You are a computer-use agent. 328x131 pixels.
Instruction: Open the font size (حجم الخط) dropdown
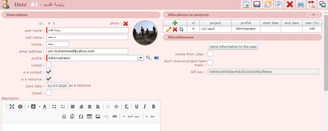(131, 116)
